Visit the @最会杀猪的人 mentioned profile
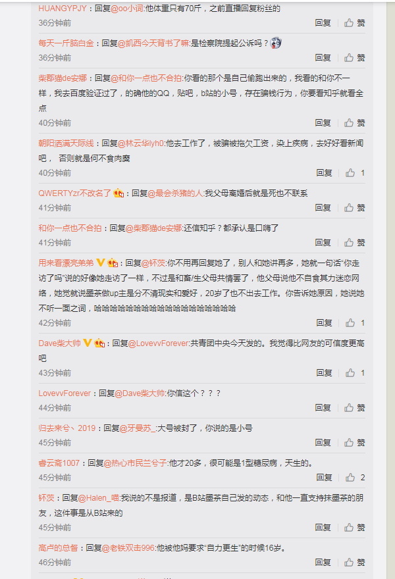The height and width of the screenshot is (579, 395). point(175,193)
